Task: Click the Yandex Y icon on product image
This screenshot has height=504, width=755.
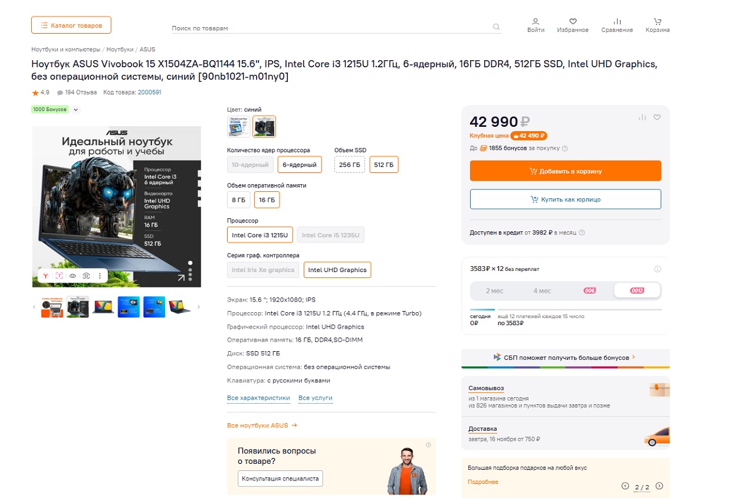Action: coord(45,276)
